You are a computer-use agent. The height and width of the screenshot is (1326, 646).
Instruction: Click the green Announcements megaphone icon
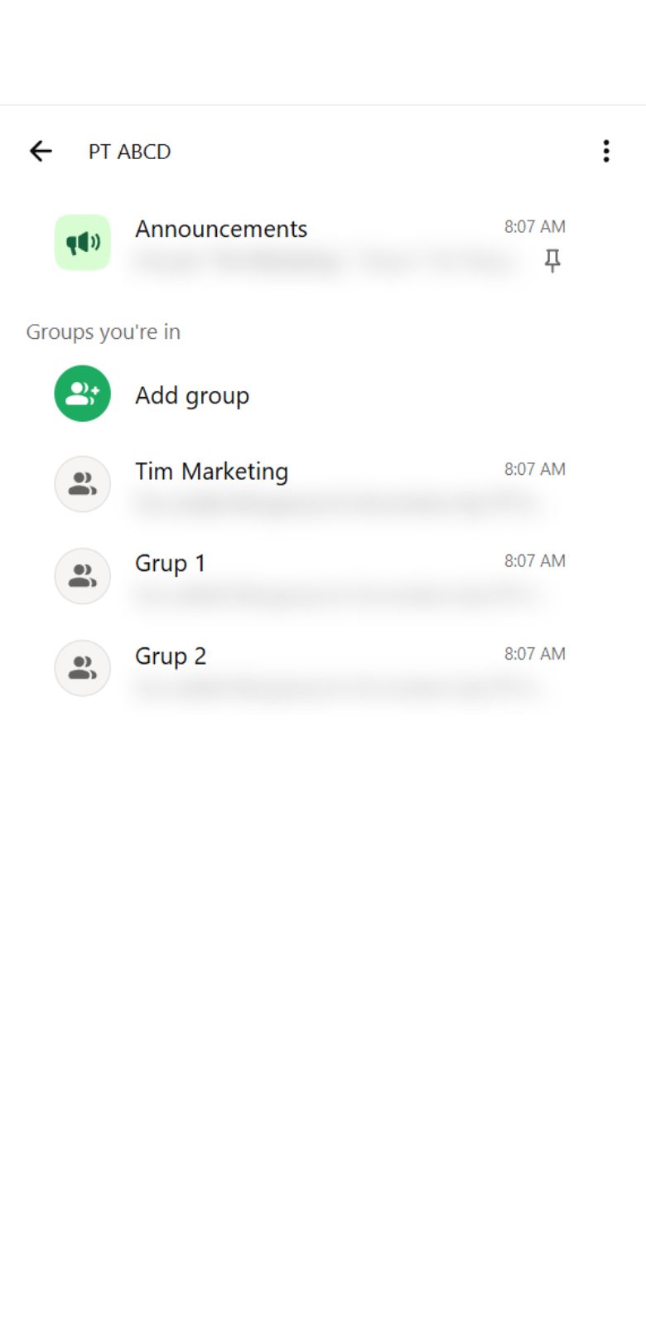[82, 242]
